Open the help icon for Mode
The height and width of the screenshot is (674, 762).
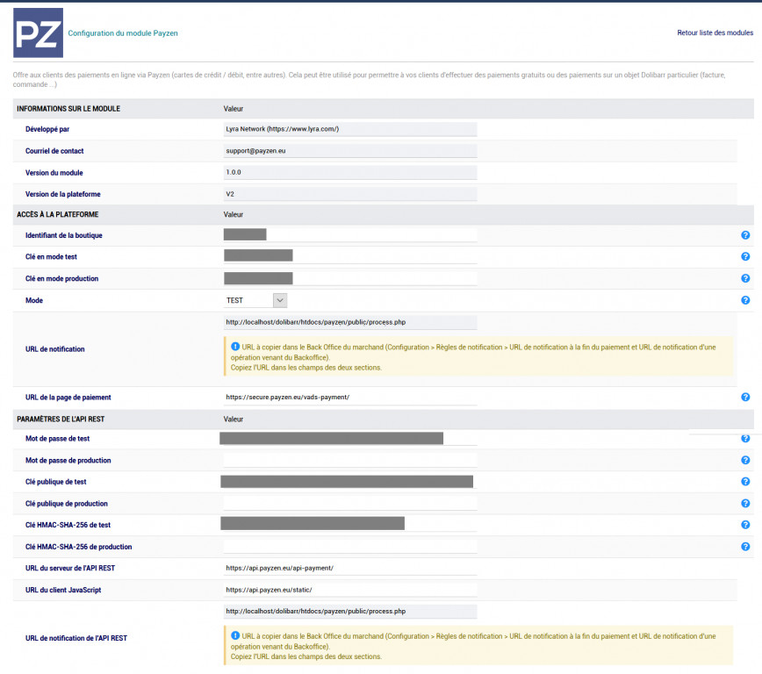pyautogui.click(x=745, y=300)
